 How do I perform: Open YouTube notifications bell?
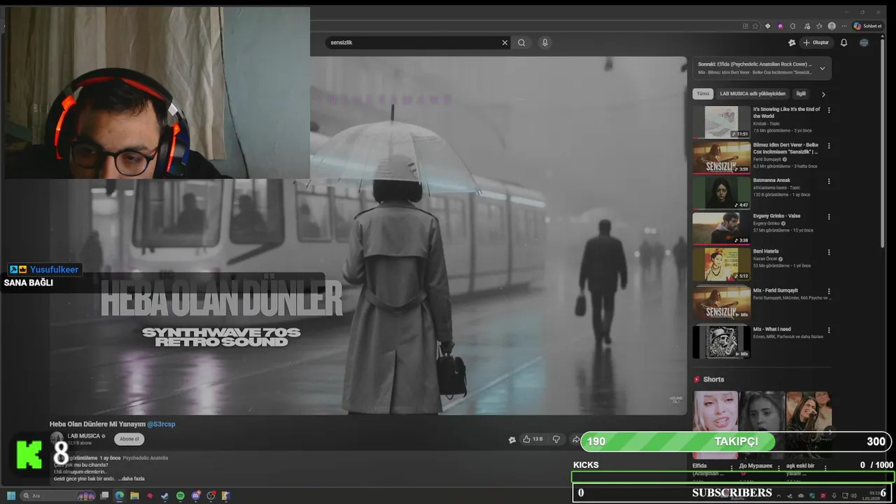tap(843, 43)
